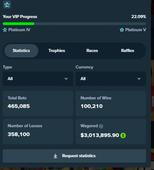Click the green VIP progress bar
This screenshot has width=154, height=170.
[x=18, y=24]
